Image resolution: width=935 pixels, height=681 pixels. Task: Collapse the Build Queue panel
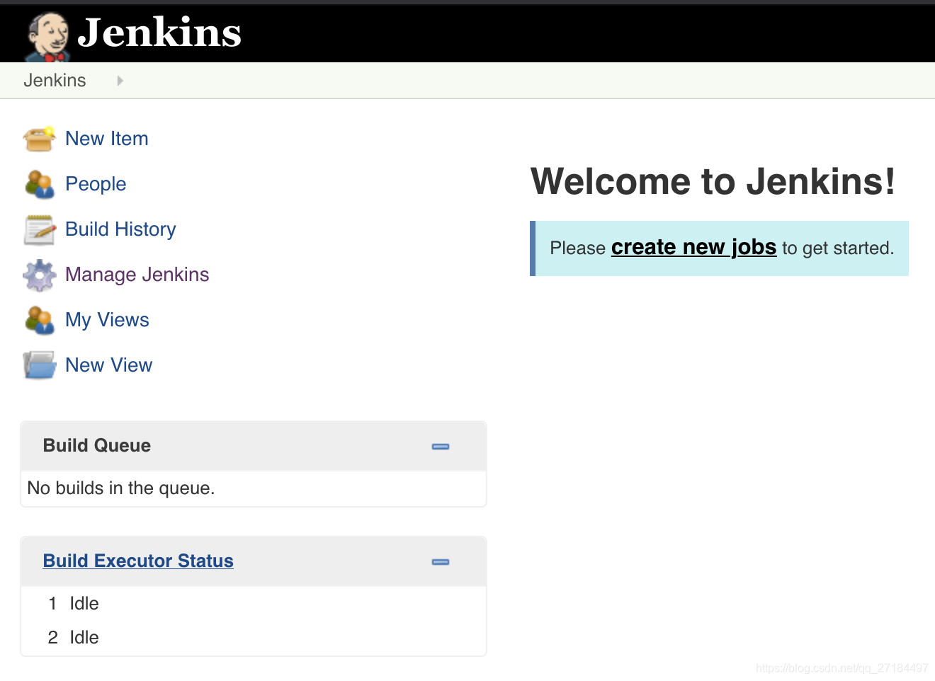click(x=441, y=447)
